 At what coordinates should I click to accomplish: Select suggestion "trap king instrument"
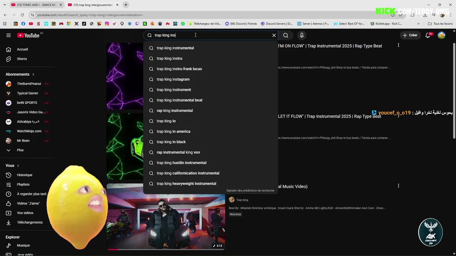[211, 90]
